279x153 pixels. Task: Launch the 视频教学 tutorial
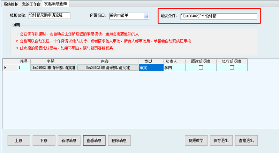pos(196,140)
